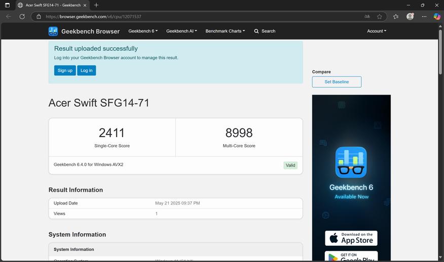Click the Sign up button
This screenshot has height=262, width=444.
click(65, 70)
